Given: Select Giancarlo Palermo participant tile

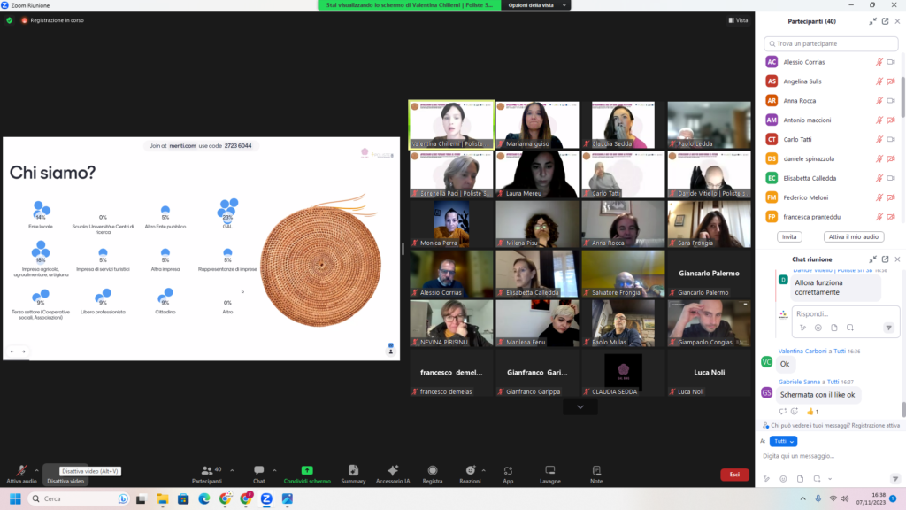Looking at the screenshot, I should 709,274.
